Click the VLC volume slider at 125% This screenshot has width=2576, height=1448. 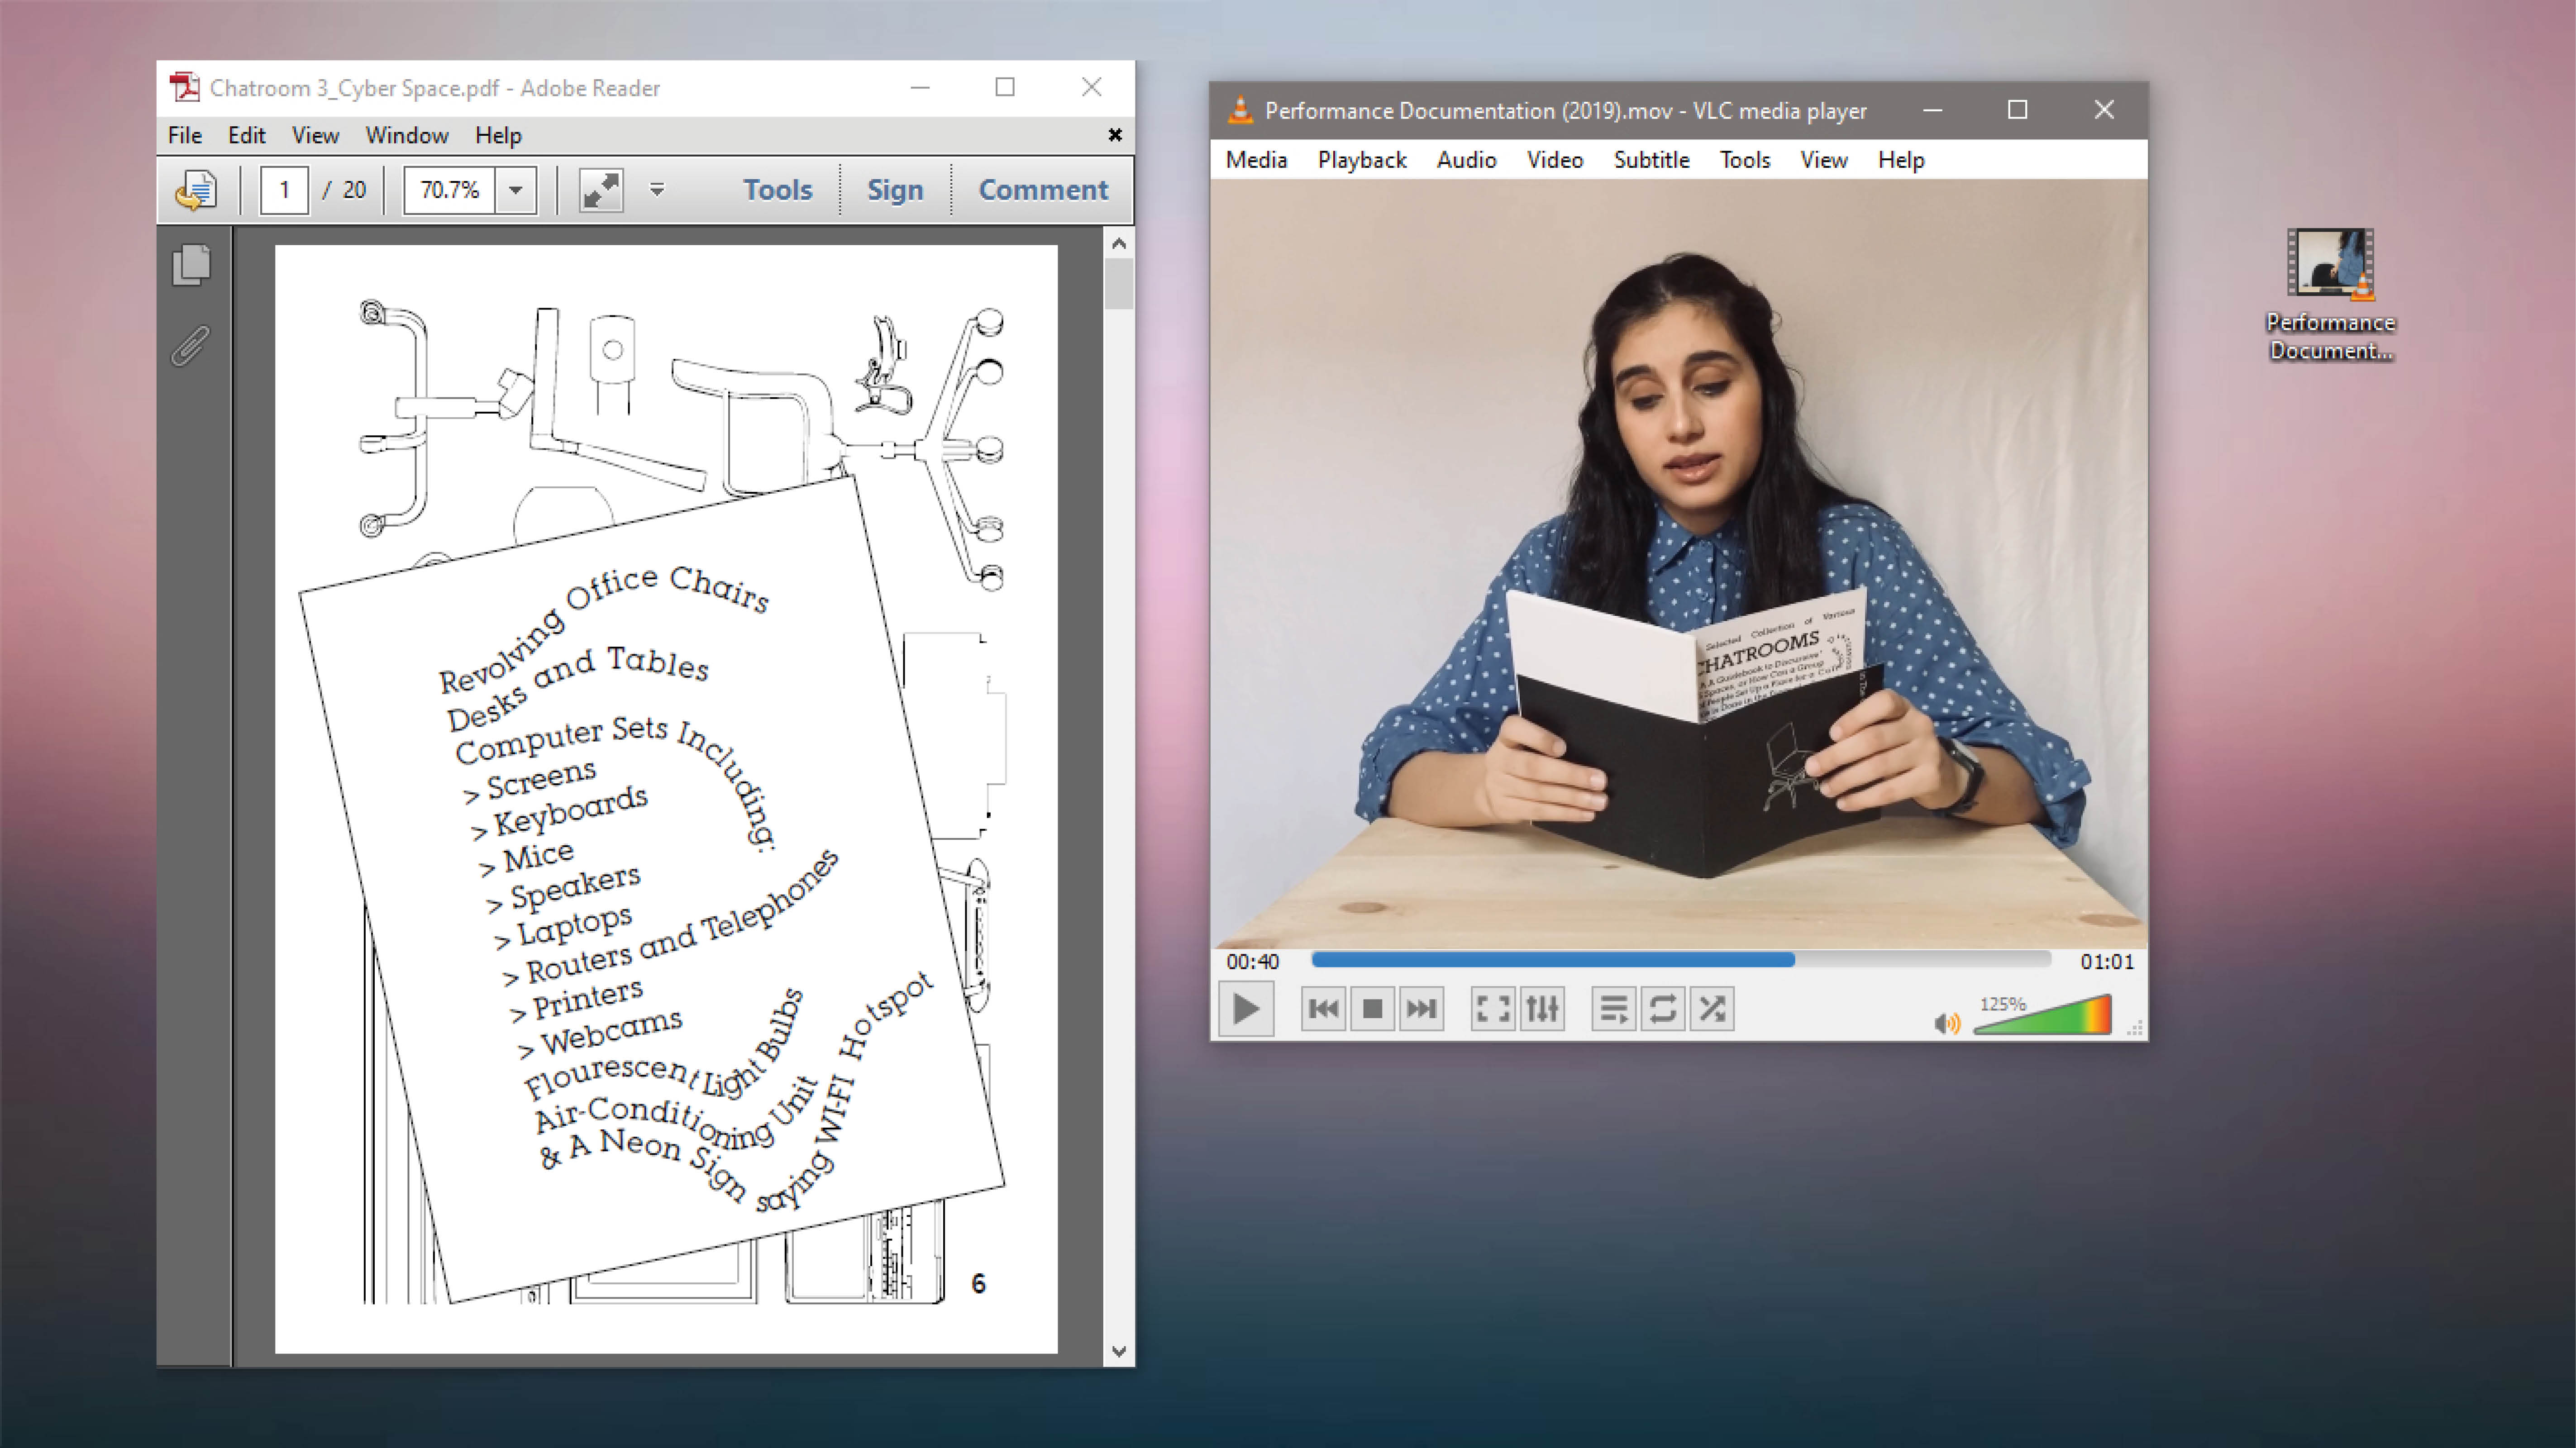pyautogui.click(x=2043, y=1015)
